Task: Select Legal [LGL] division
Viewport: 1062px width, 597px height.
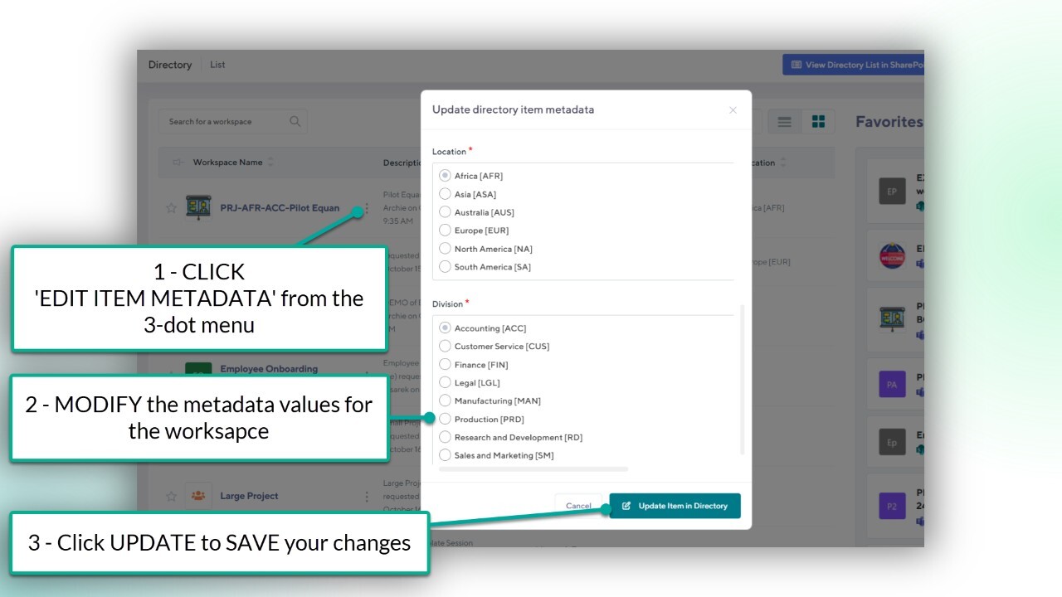Action: tap(445, 383)
